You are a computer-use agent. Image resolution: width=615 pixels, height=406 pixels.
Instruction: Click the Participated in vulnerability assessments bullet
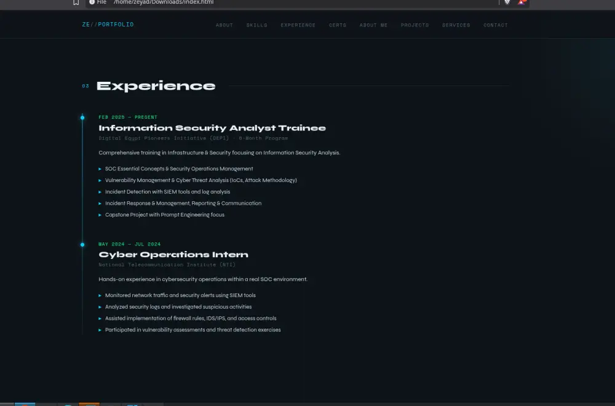click(193, 330)
